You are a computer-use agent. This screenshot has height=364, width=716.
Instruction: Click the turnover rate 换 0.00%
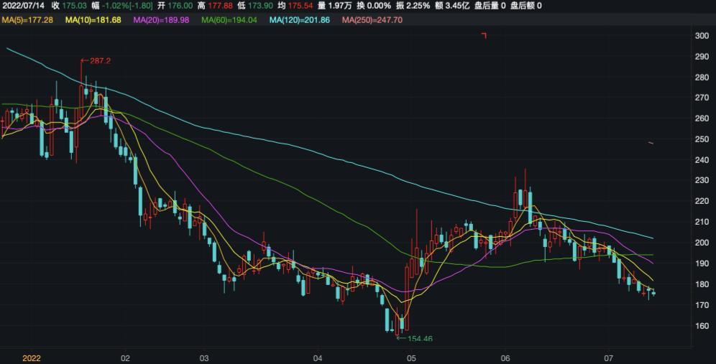(374, 6)
